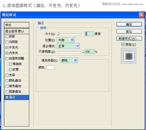Select 混合选项:默认 in styles list
This screenshot has width=146, height=130.
17,31
